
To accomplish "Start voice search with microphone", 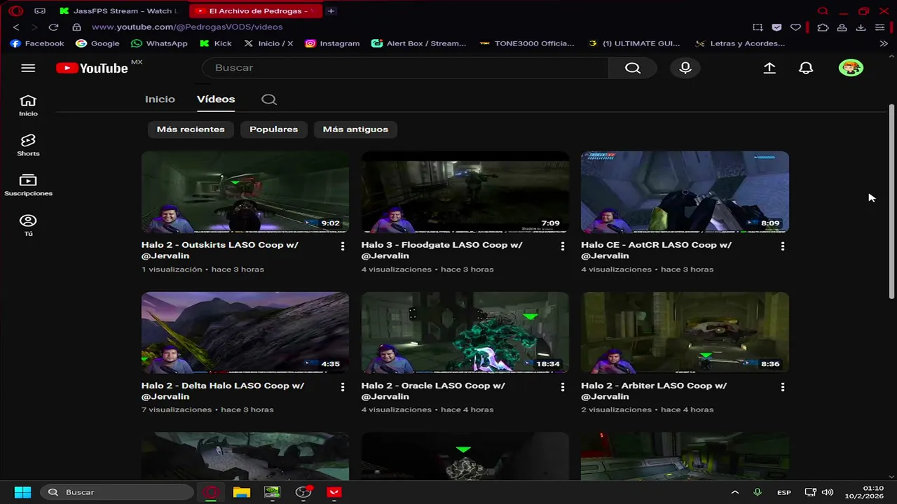I will pos(685,68).
